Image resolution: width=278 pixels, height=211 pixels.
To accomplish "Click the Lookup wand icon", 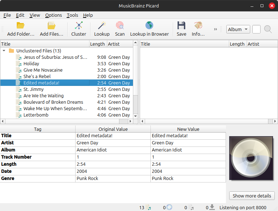I will tap(102, 26).
